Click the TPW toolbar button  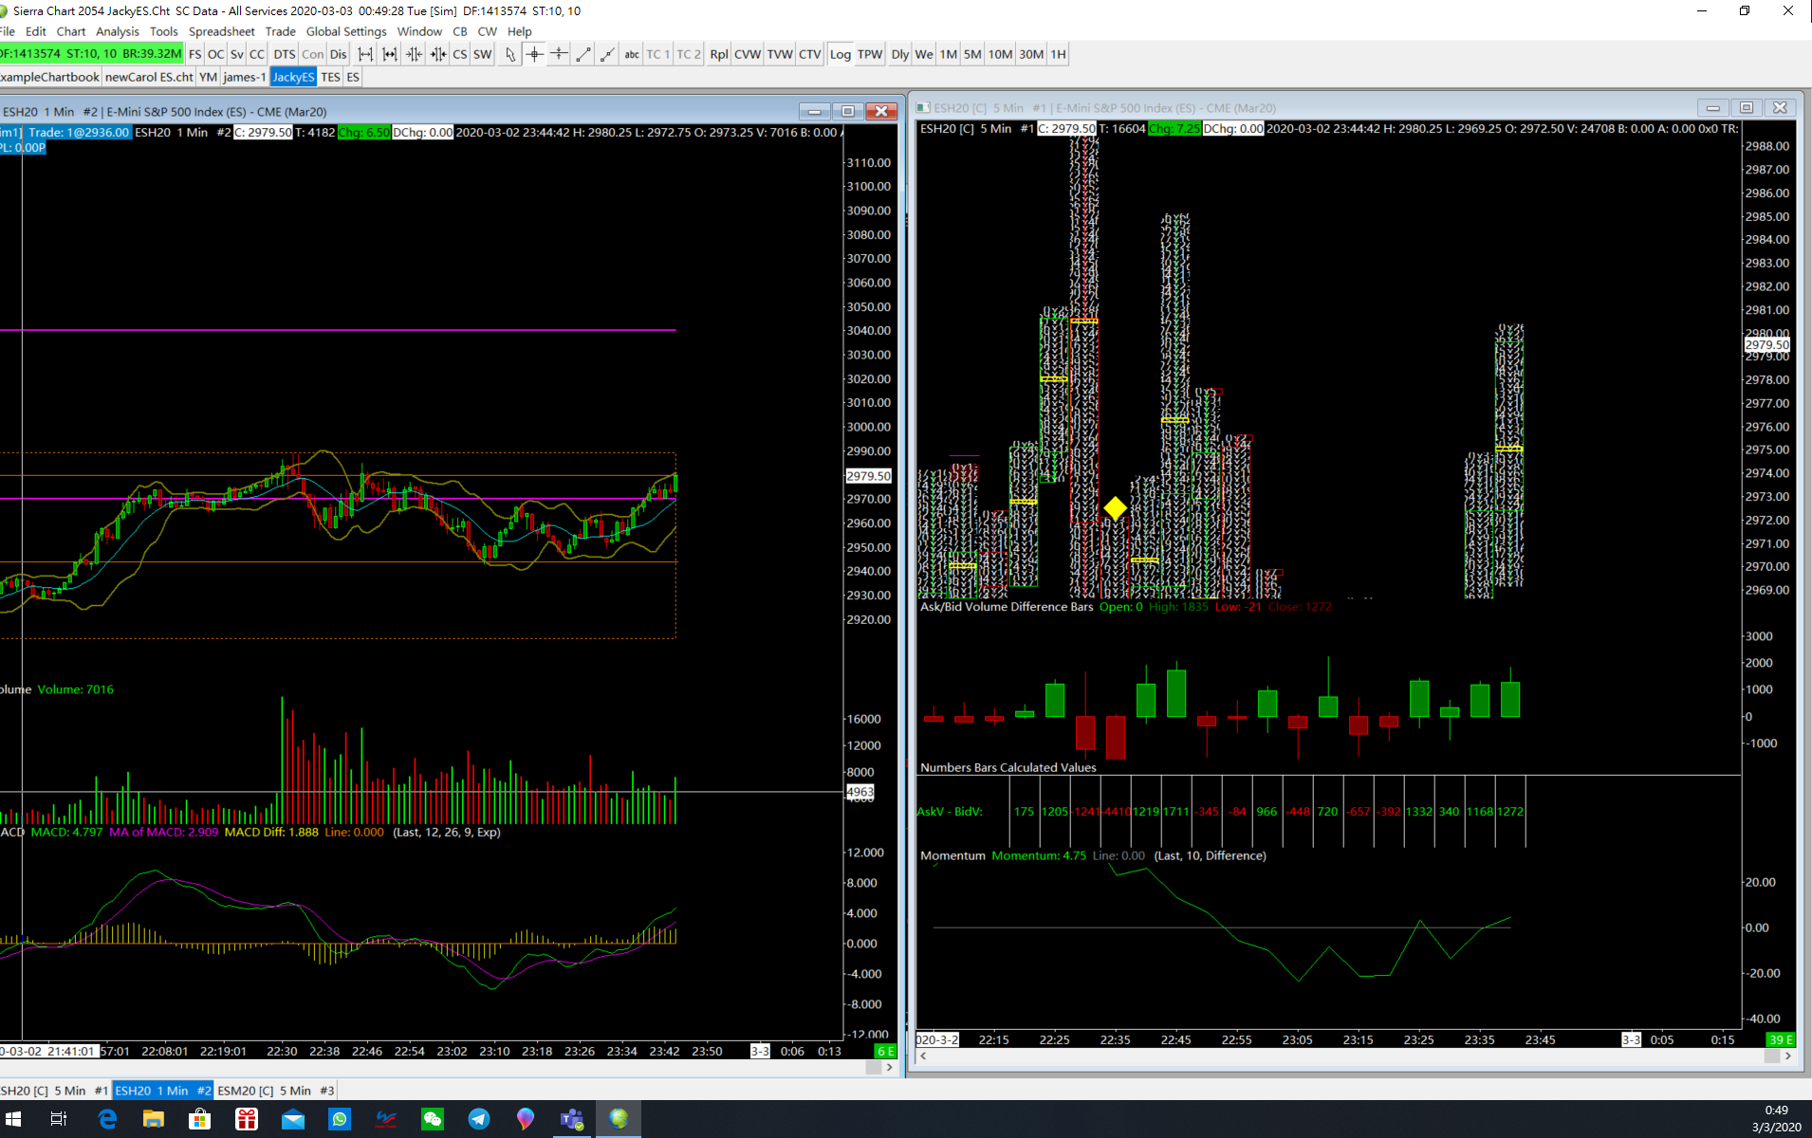[870, 54]
